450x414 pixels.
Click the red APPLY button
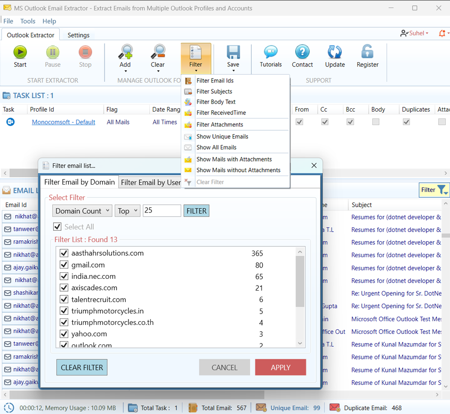(281, 367)
